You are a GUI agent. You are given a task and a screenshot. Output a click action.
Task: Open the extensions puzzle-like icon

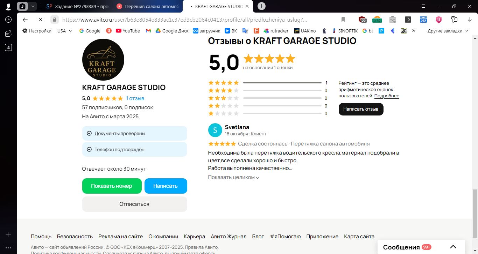[454, 20]
